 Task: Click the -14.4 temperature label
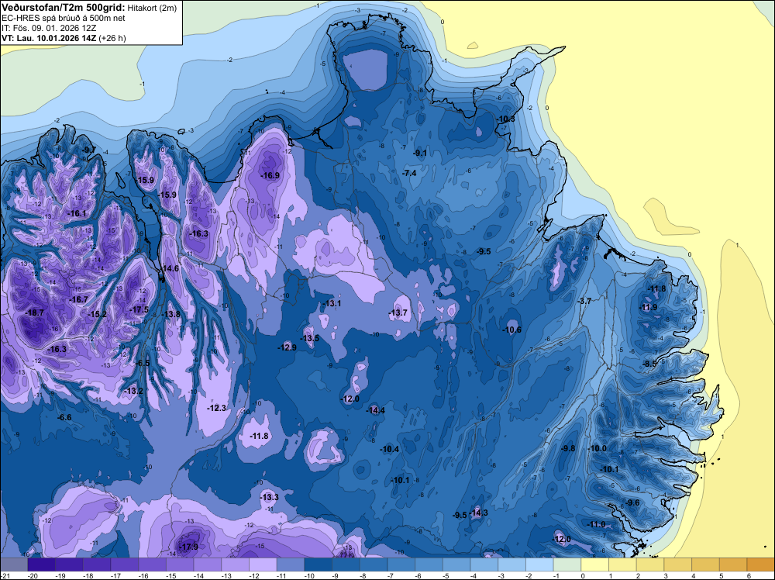376,410
